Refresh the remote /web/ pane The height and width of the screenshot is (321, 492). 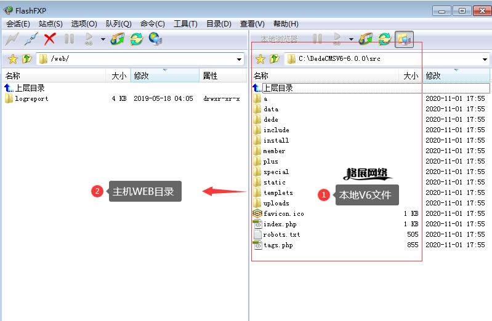136,39
